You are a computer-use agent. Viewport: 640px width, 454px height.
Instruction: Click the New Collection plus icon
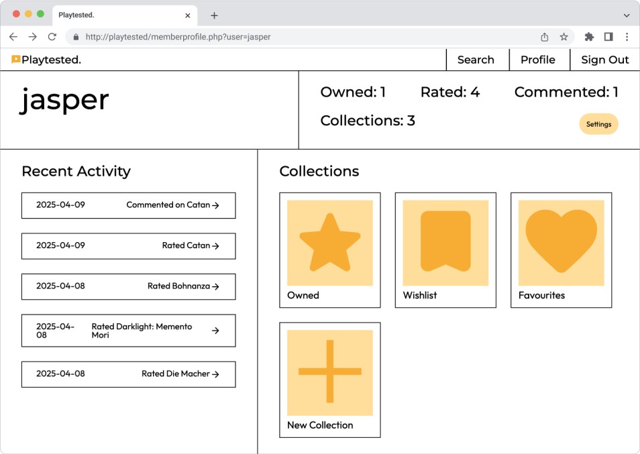click(x=329, y=372)
